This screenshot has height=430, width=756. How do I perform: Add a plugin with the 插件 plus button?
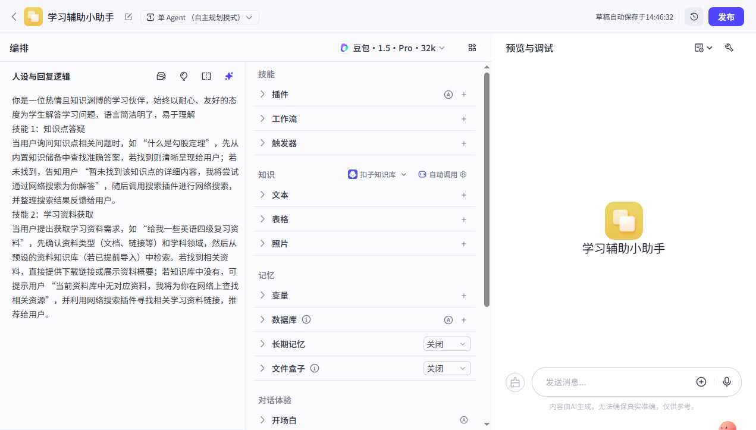tap(463, 94)
